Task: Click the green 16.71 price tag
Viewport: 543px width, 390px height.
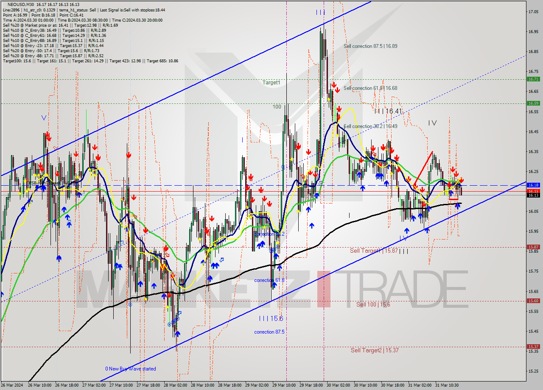Action: [533, 79]
